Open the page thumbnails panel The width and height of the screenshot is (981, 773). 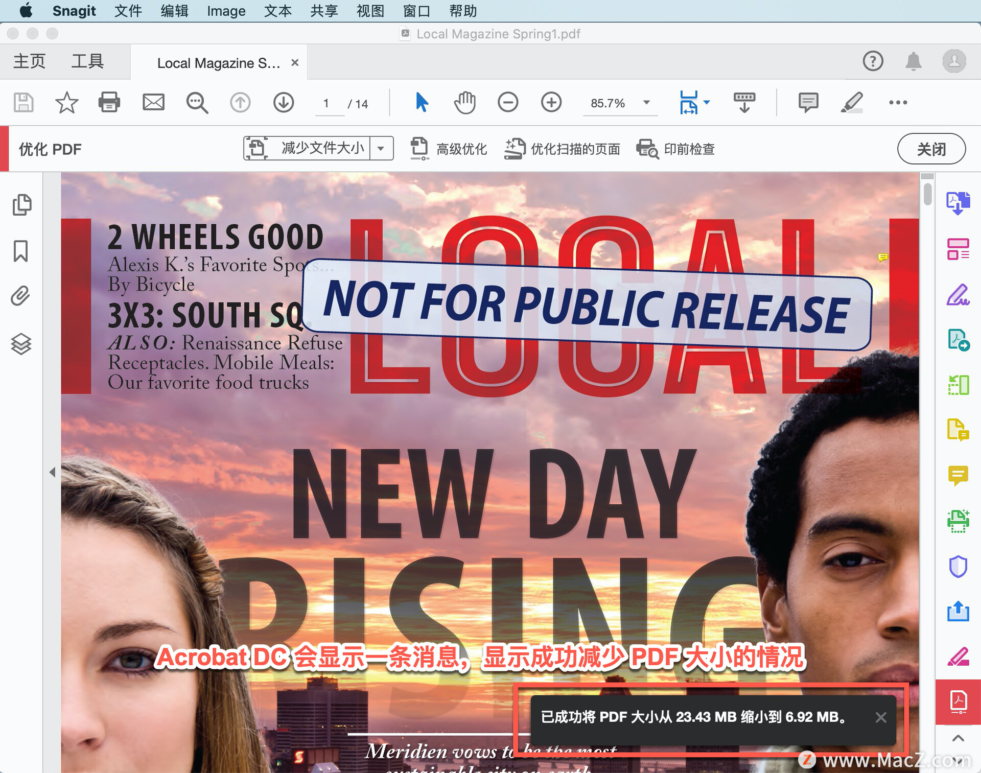tap(21, 205)
